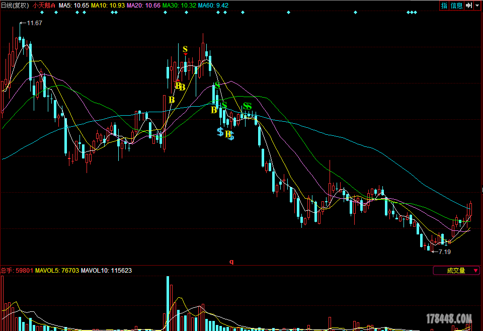Click the MA5: 10.65 label
The image size is (483, 331).
click(73, 6)
